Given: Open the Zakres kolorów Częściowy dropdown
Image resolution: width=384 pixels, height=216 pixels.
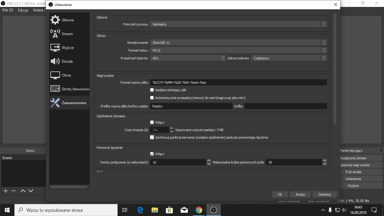Looking at the screenshot, I should point(289,58).
